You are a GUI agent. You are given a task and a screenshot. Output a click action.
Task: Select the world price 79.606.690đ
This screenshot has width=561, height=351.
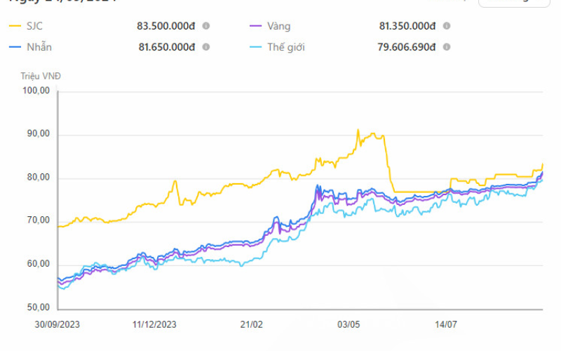[x=407, y=47]
